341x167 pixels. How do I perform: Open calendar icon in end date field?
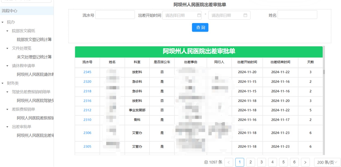point(245,15)
